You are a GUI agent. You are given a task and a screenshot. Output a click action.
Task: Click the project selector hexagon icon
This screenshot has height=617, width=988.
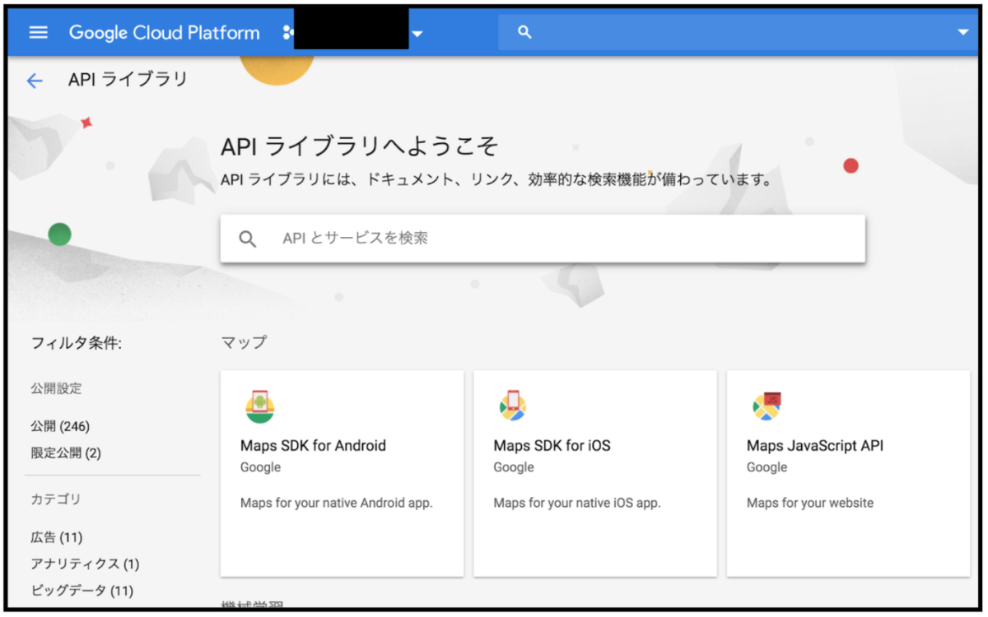(287, 33)
